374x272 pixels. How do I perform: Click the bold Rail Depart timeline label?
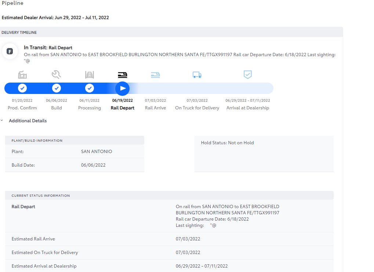coord(122,108)
